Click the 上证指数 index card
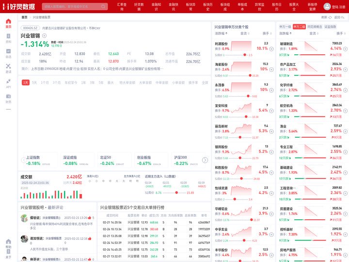 coord(41,160)
